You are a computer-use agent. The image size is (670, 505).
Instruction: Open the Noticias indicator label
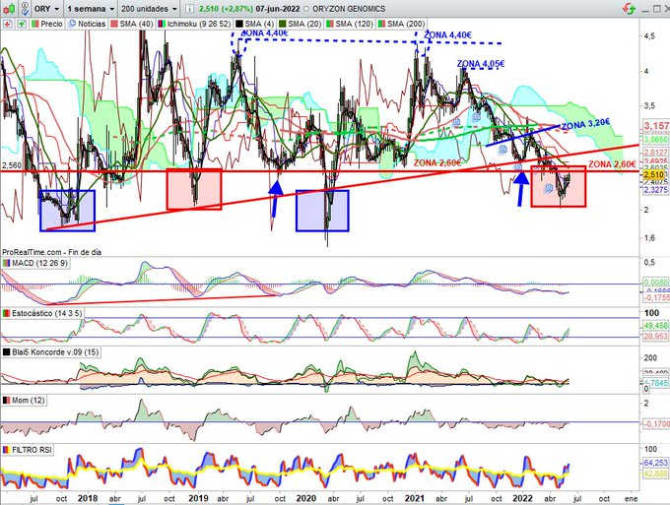[x=87, y=24]
